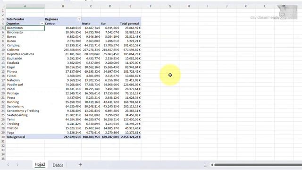Viewport: 302px width, 170px height.
Task: Select the Pesca cell
Action: pos(25,98)
